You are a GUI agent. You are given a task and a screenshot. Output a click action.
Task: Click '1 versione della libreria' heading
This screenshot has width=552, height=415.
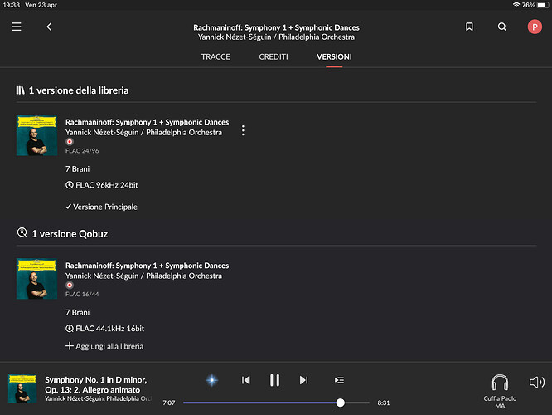point(79,90)
